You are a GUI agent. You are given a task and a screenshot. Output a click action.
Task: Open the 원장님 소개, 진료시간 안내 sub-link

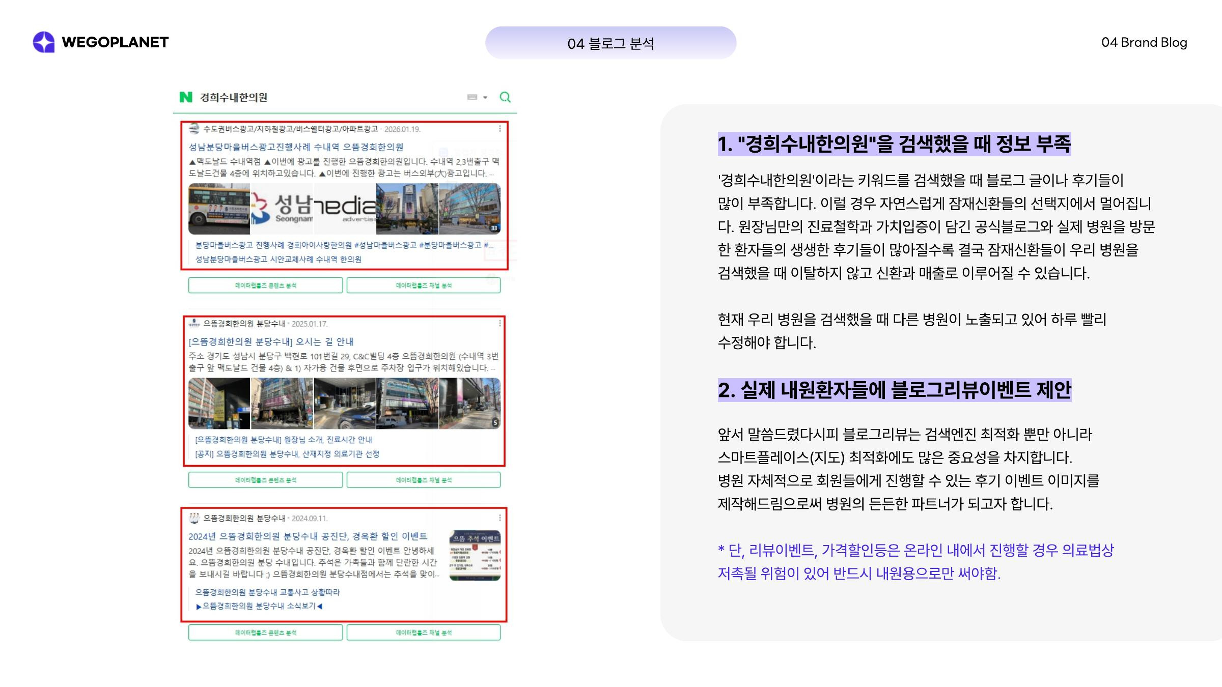click(x=284, y=440)
